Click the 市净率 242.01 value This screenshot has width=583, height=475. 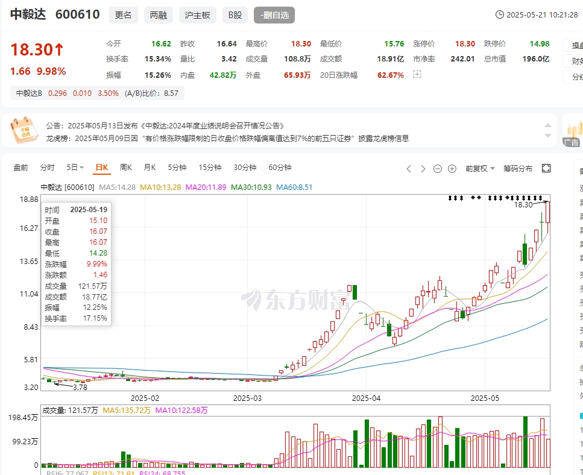click(x=462, y=59)
